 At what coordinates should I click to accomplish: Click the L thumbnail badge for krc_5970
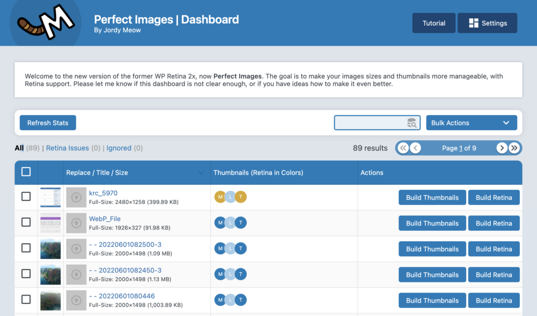tap(231, 197)
